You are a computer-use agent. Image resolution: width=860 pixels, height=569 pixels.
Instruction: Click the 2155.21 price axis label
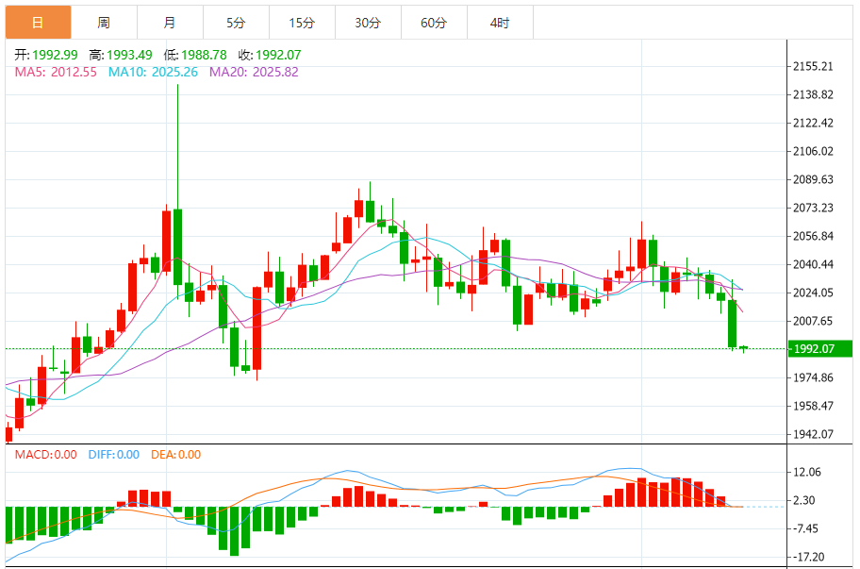pos(813,66)
